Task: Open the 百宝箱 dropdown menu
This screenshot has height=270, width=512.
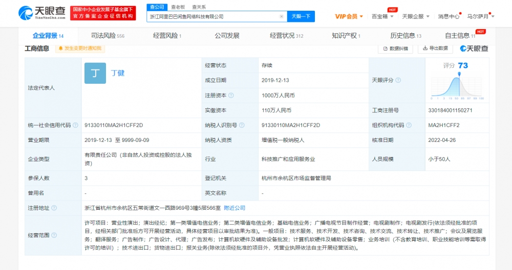Action: pos(382,16)
